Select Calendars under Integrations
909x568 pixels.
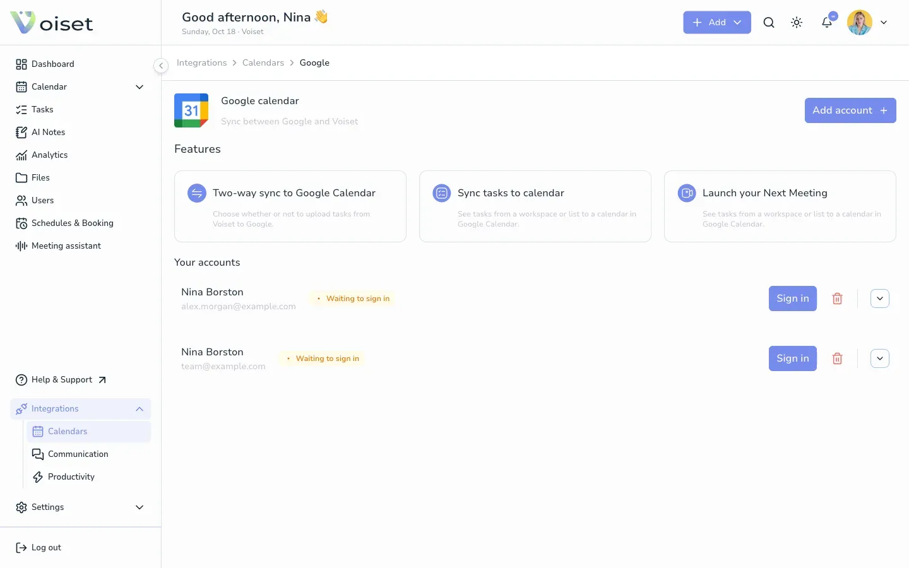coord(88,431)
